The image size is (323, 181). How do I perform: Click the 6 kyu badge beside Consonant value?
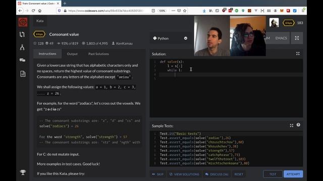(x=39, y=34)
